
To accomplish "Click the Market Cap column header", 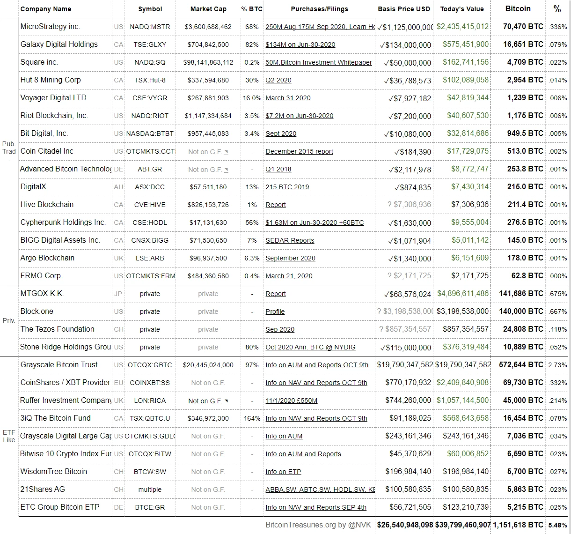I will point(208,9).
